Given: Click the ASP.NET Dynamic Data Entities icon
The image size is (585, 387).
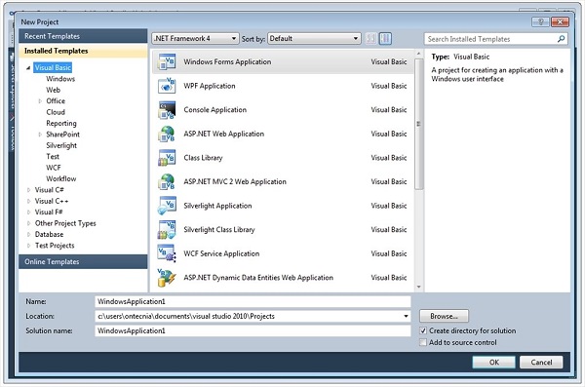Looking at the screenshot, I should pos(167,278).
